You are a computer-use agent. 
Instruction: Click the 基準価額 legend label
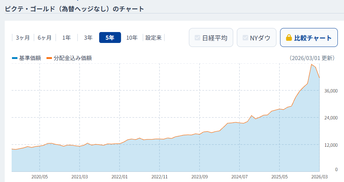[x=30, y=58]
